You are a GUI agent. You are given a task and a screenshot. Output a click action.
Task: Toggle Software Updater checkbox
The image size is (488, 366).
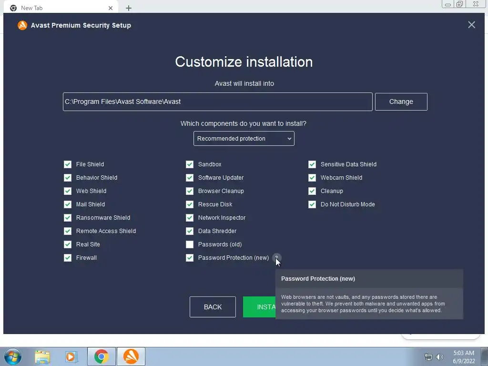click(x=190, y=178)
